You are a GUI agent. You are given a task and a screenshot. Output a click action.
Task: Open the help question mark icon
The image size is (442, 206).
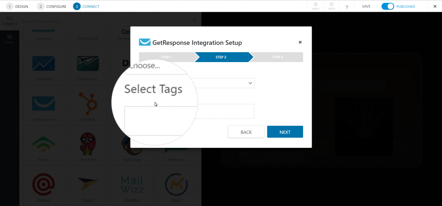tap(347, 7)
